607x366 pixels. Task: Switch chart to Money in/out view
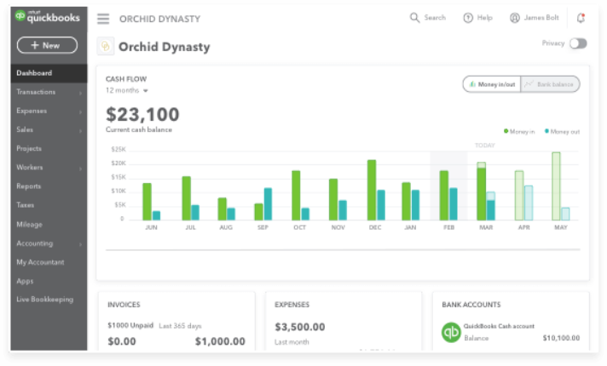pos(491,84)
